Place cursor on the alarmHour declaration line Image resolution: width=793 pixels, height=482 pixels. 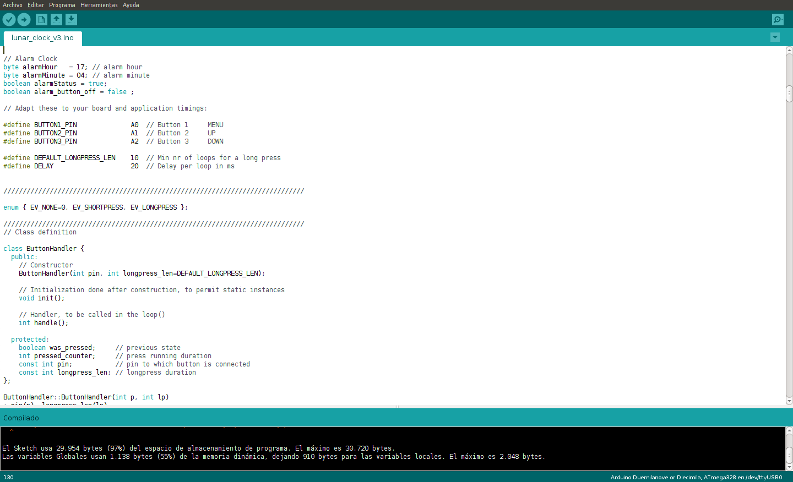click(x=73, y=67)
